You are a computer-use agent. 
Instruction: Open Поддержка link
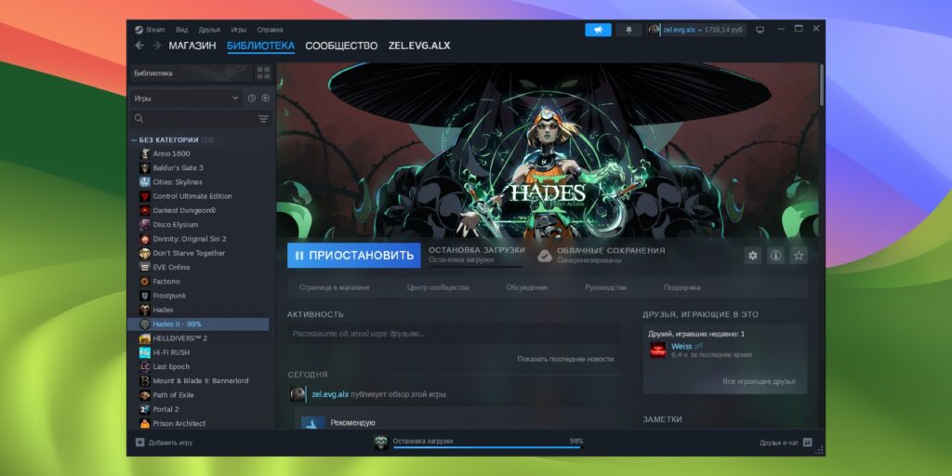pyautogui.click(x=681, y=288)
